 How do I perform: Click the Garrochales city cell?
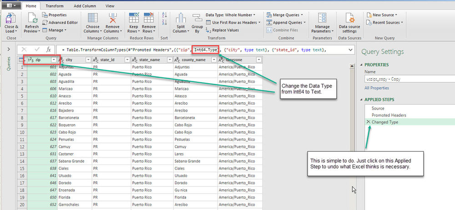74,205
